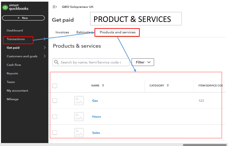Image resolution: width=228 pixels, height=146 pixels.
Task: Click the search magnifier icon
Action: tap(56, 62)
